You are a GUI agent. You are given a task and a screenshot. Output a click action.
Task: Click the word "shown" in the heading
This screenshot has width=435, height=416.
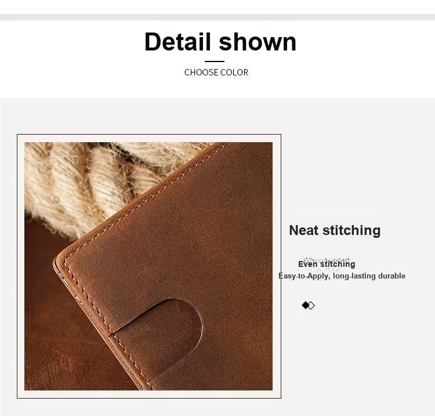pos(258,42)
